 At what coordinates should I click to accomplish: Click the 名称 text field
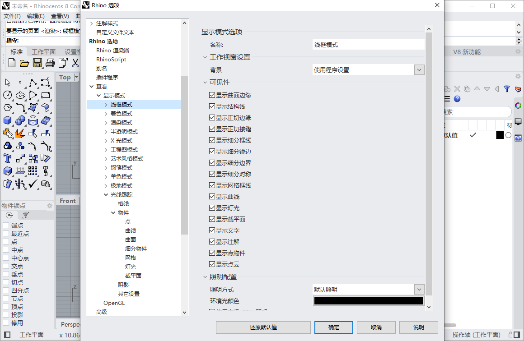pos(368,45)
